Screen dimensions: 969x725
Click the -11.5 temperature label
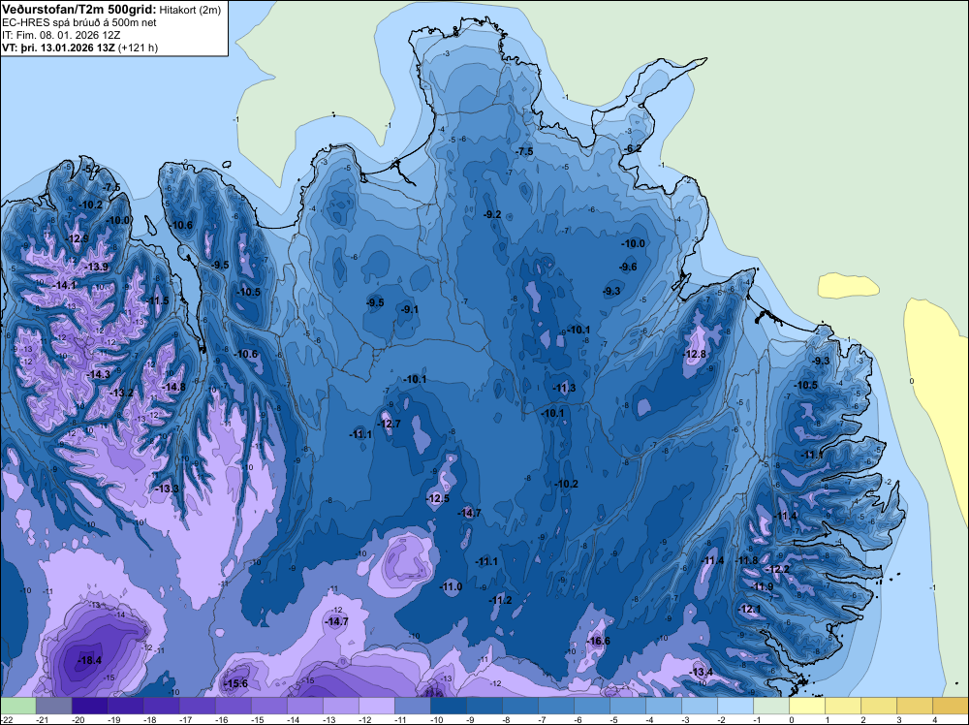click(x=157, y=300)
